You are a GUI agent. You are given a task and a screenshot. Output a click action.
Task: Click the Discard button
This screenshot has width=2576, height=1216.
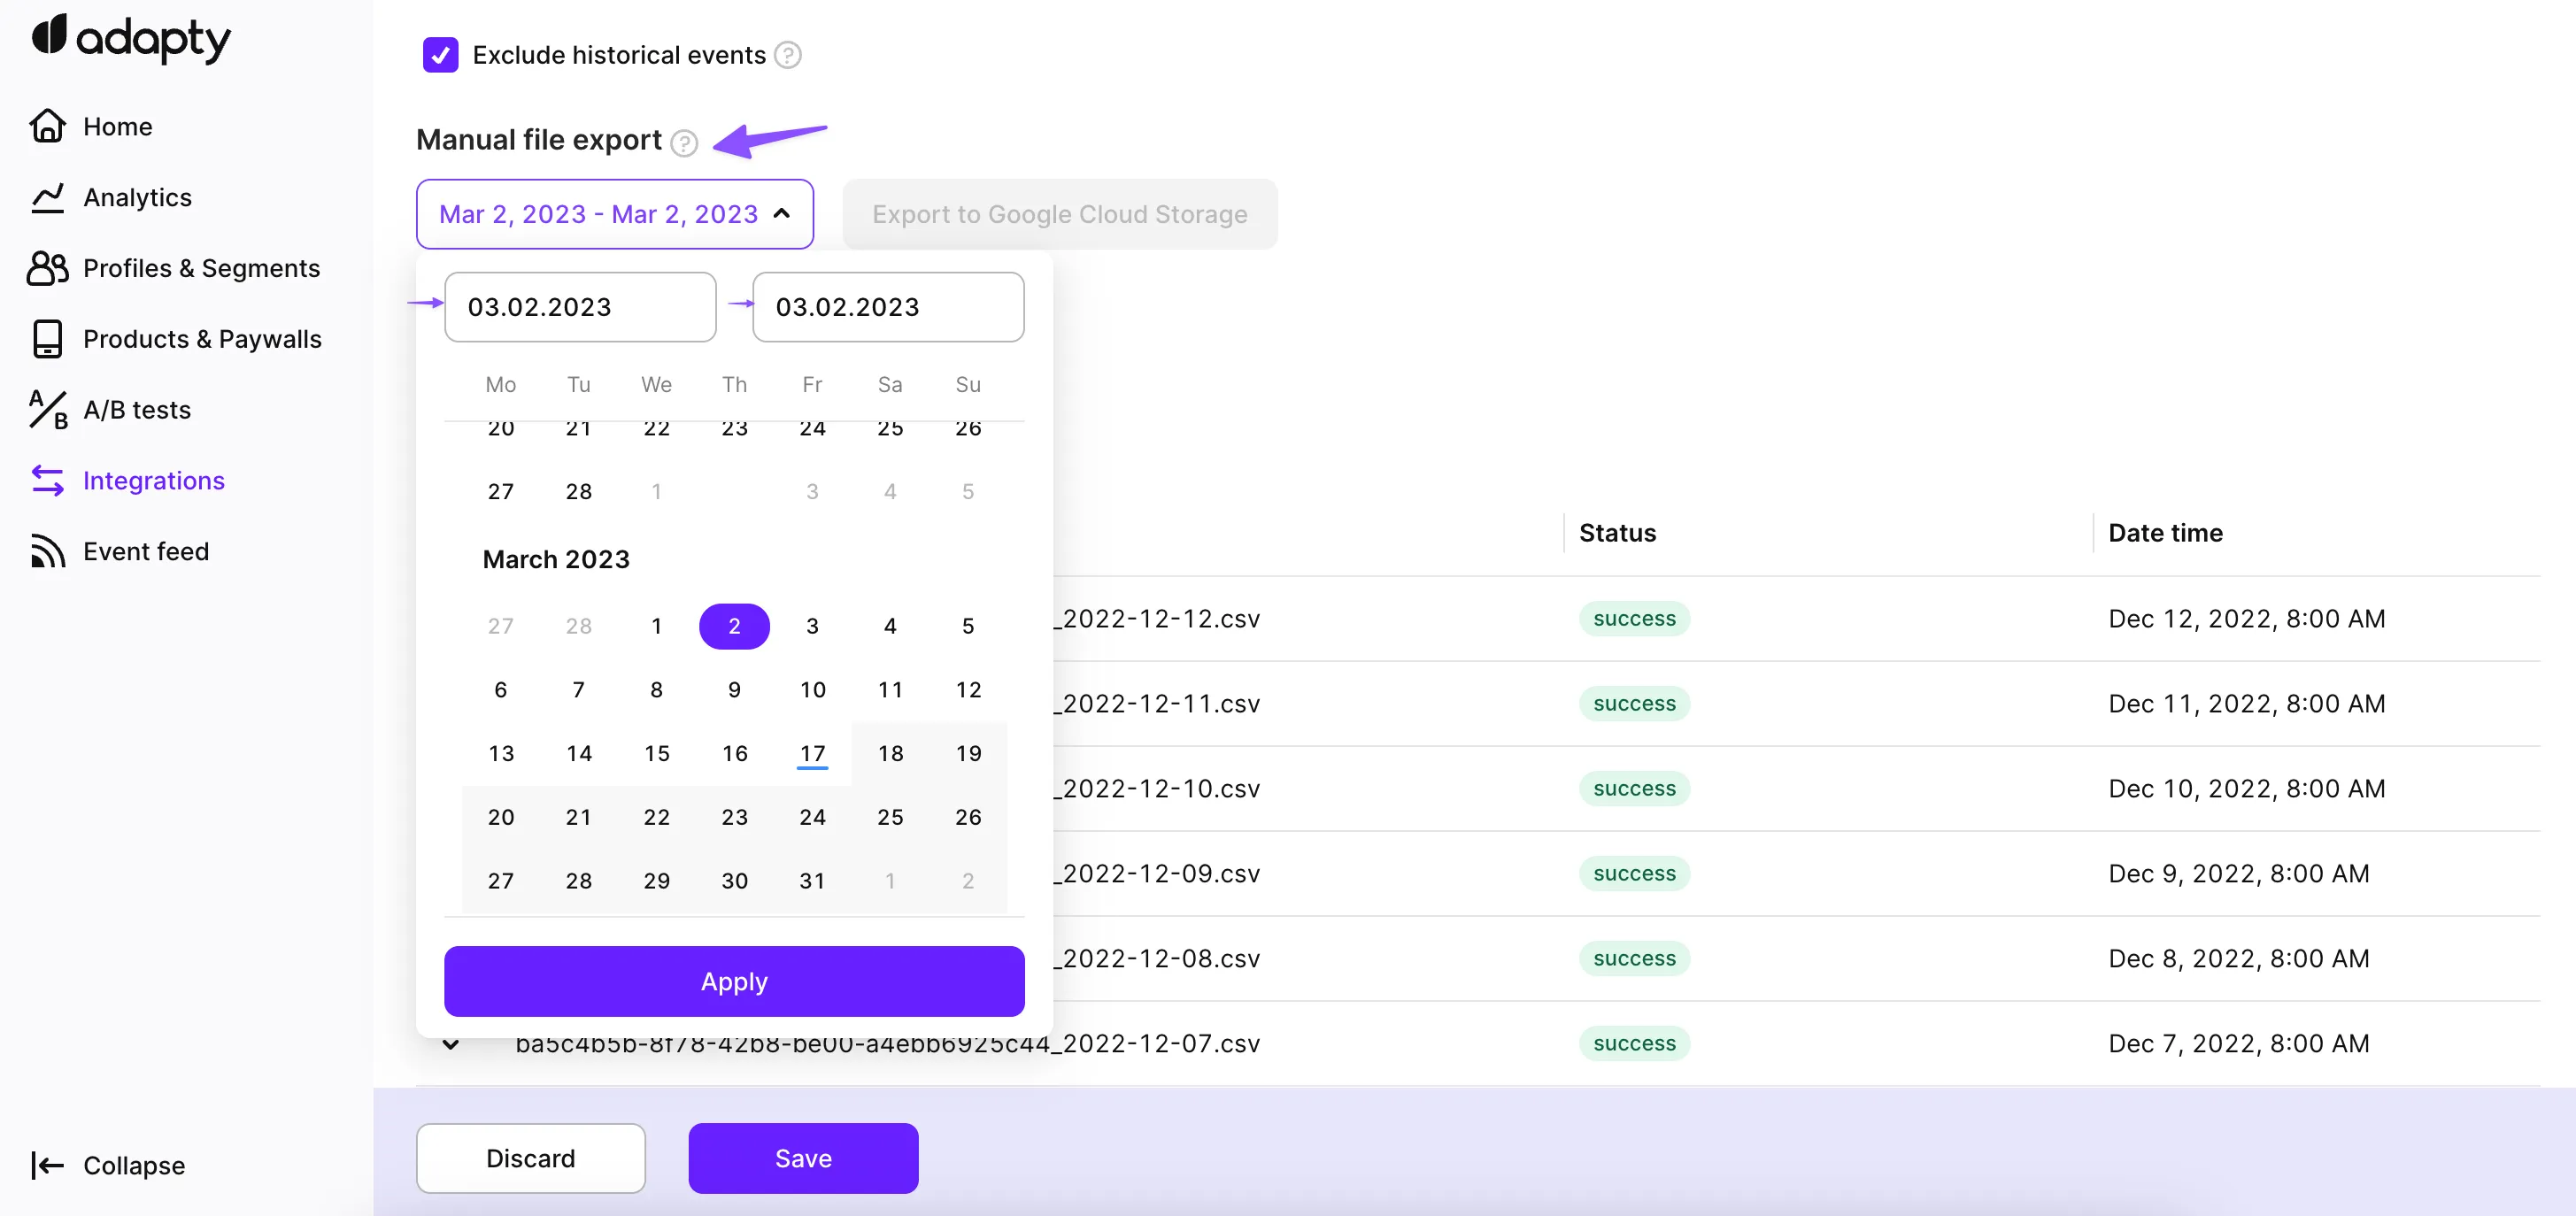pos(530,1158)
